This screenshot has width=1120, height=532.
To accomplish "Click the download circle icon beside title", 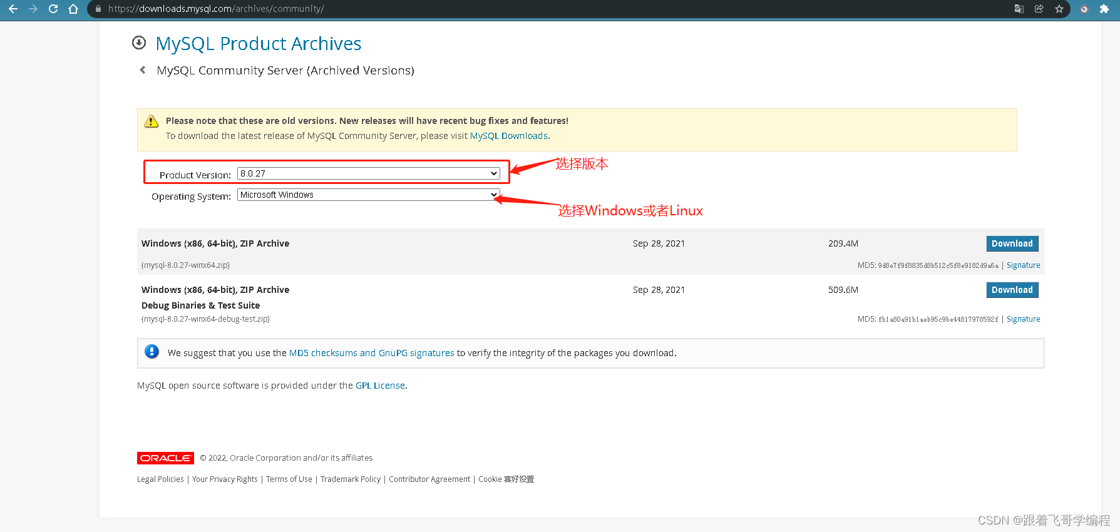I will point(139,43).
